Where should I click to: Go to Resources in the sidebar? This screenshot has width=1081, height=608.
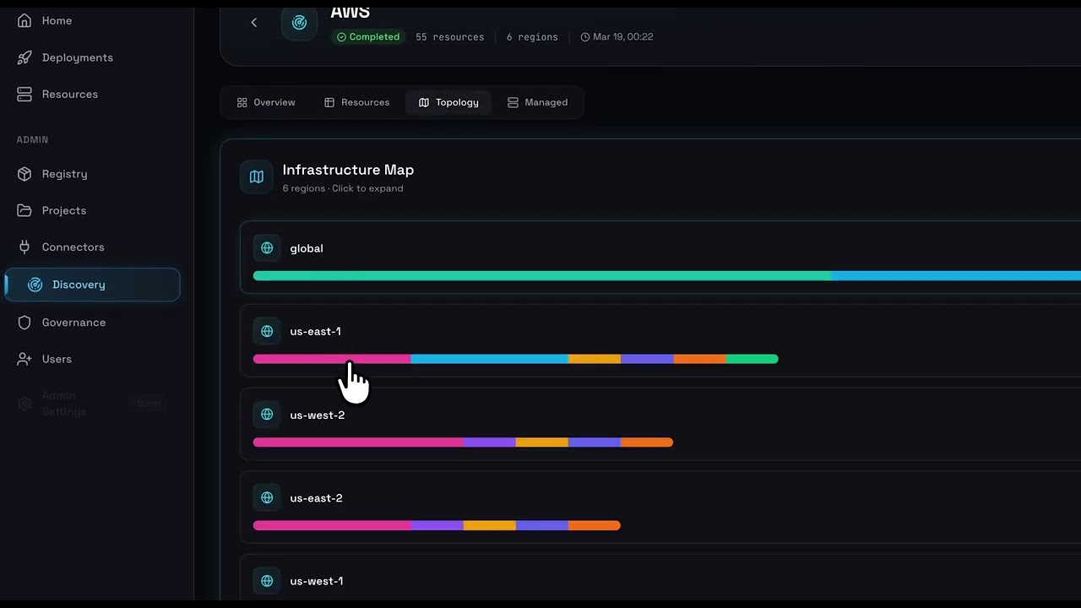coord(70,94)
